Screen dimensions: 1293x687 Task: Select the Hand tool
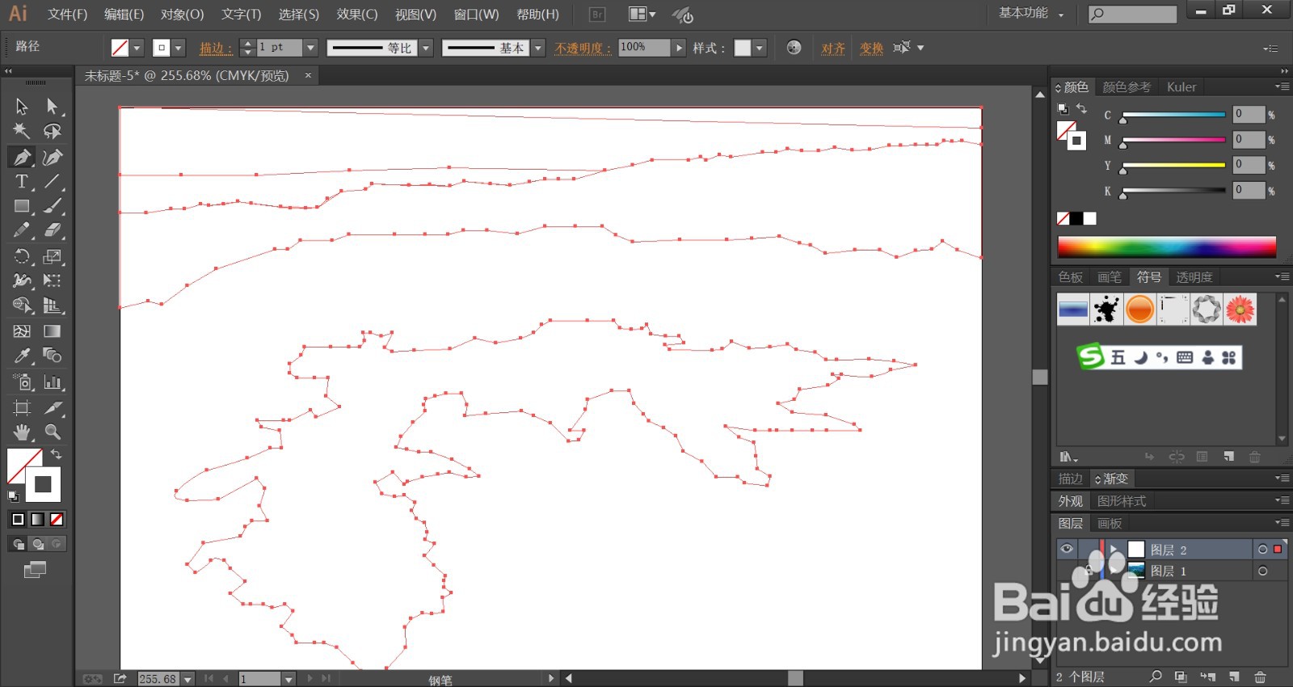(22, 432)
